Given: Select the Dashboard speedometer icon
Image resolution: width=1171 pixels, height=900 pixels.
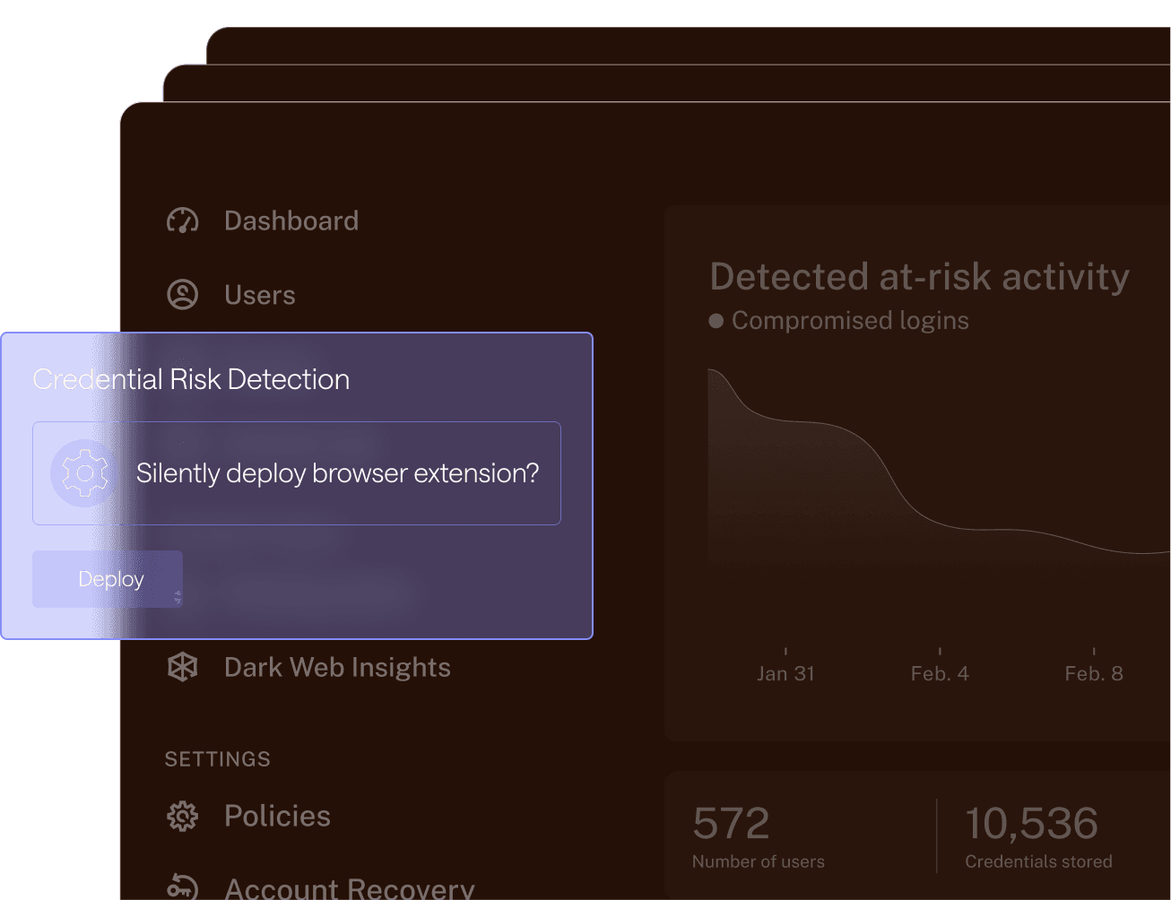Looking at the screenshot, I should coord(182,221).
